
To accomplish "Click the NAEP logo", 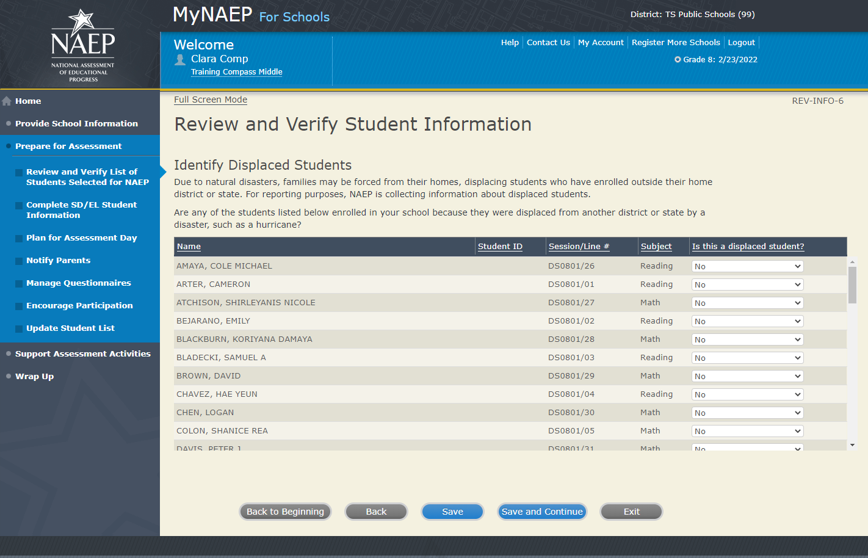I will [x=82, y=45].
